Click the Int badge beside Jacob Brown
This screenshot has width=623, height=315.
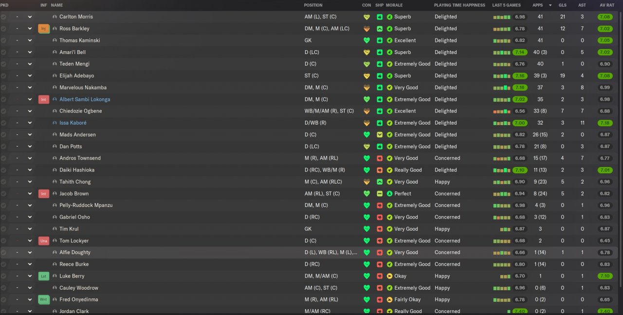coord(43,194)
